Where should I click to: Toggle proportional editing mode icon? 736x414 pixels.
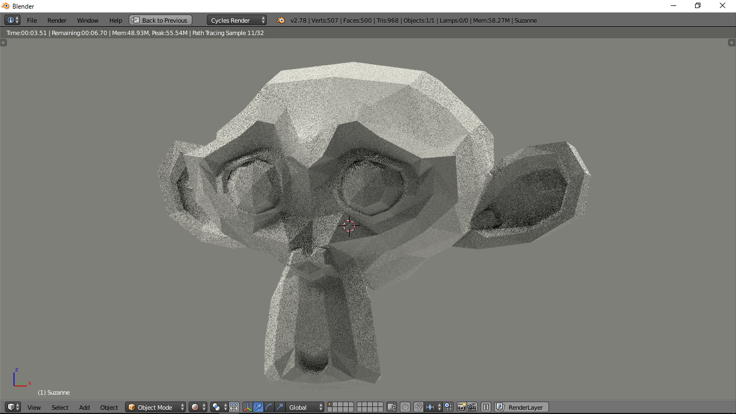405,407
